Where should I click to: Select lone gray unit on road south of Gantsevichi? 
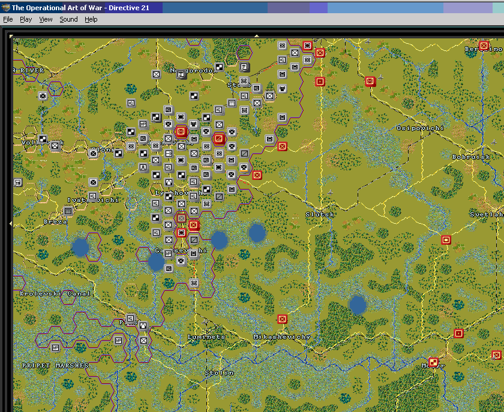click(x=194, y=283)
